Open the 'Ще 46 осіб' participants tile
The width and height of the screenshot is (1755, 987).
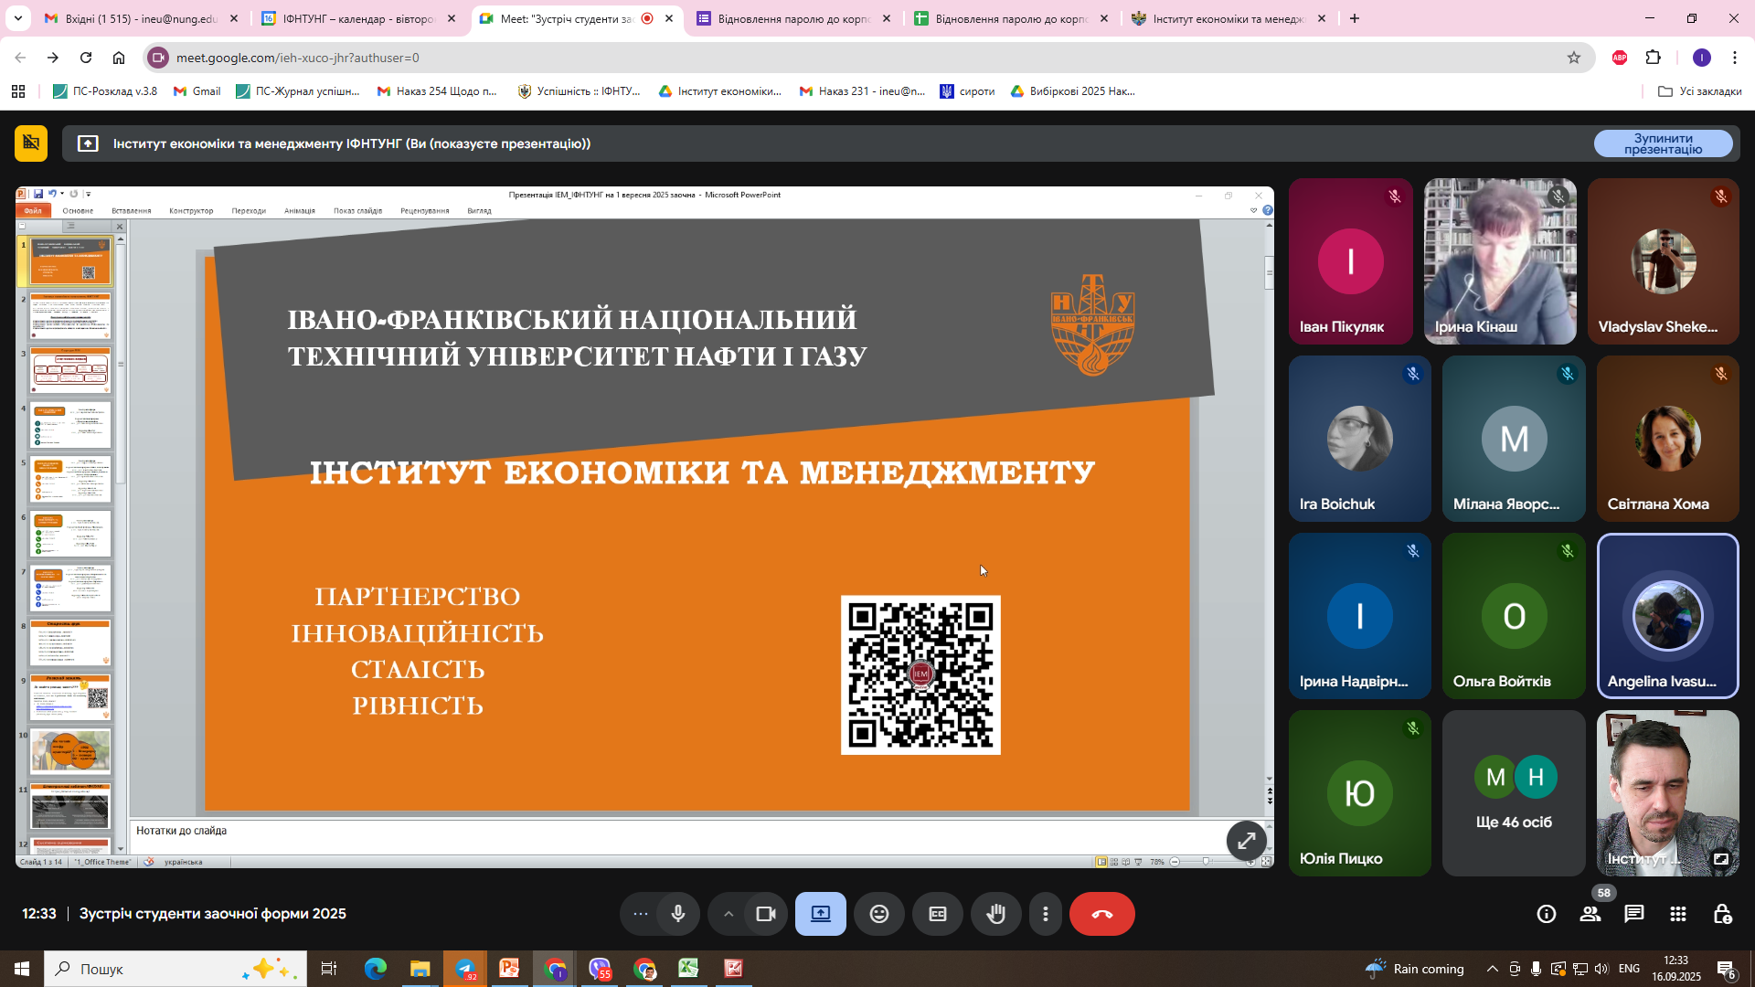pyautogui.click(x=1514, y=793)
